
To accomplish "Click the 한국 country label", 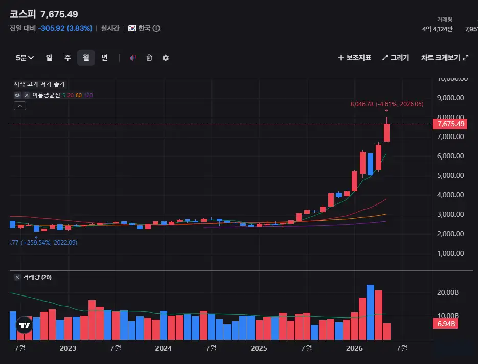I will pyautogui.click(x=145, y=28).
